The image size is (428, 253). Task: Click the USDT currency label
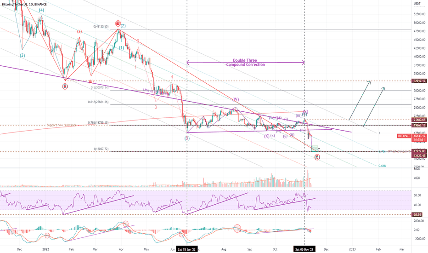coord(417,4)
